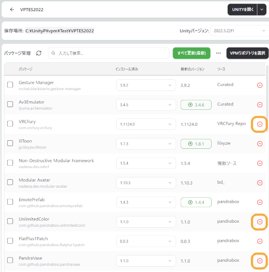Tick the PandraVase checkbox

(x=10, y=260)
